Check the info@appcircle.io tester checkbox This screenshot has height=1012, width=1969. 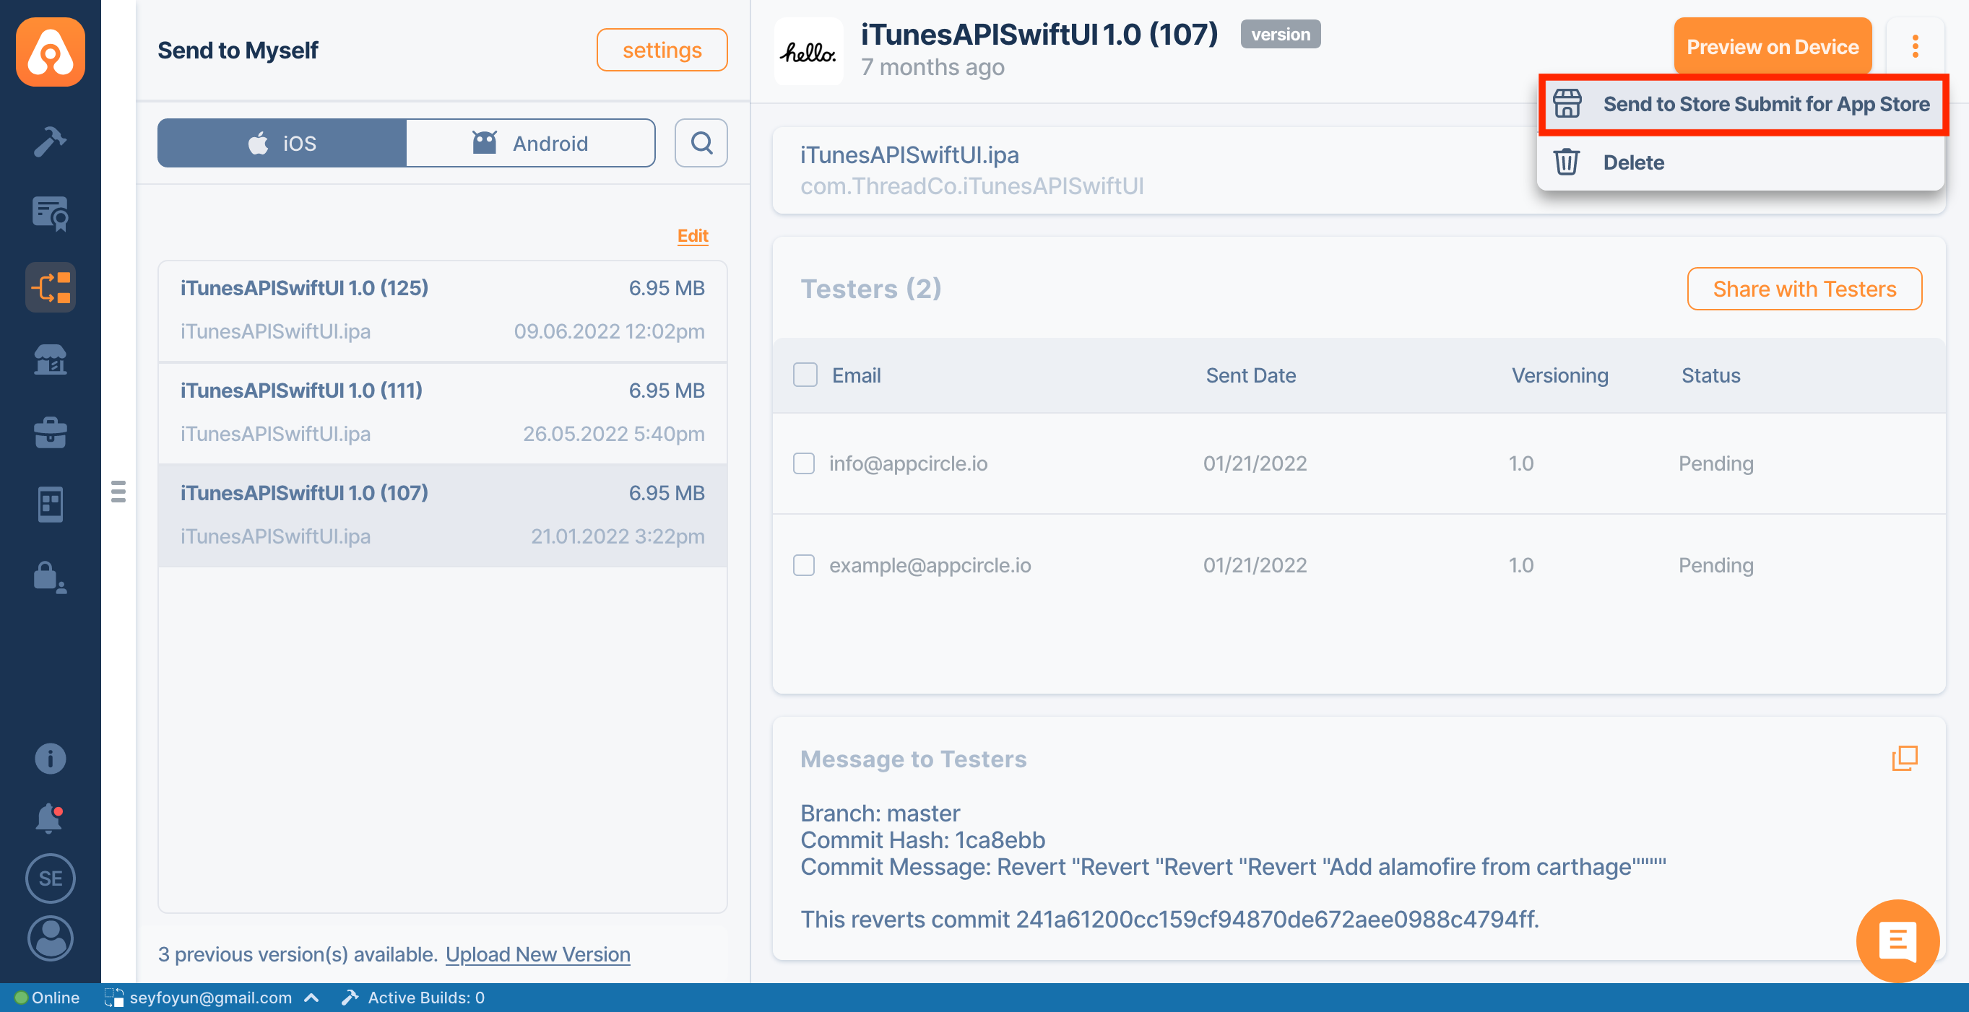point(803,463)
